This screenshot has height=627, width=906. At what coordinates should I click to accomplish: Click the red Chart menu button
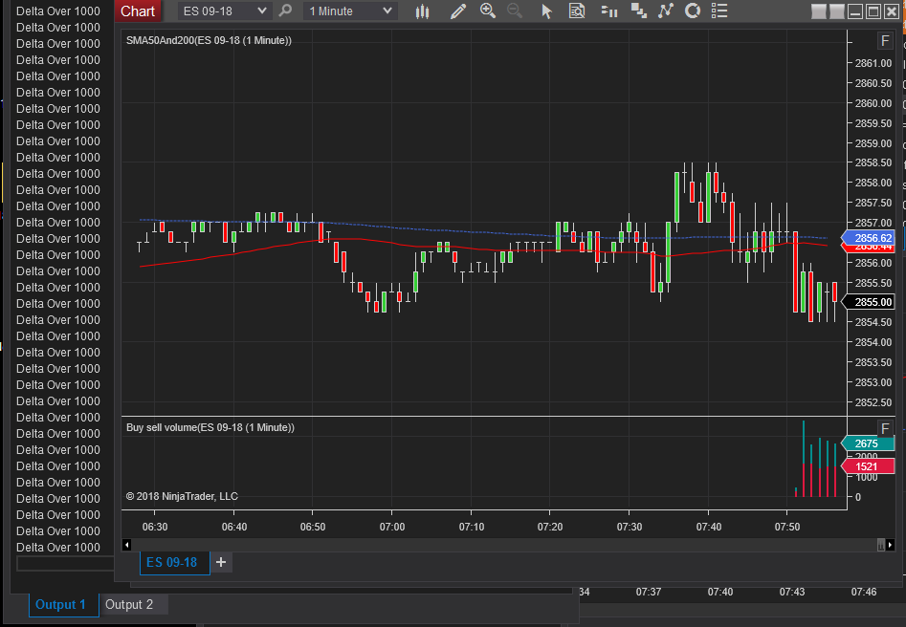click(x=138, y=11)
